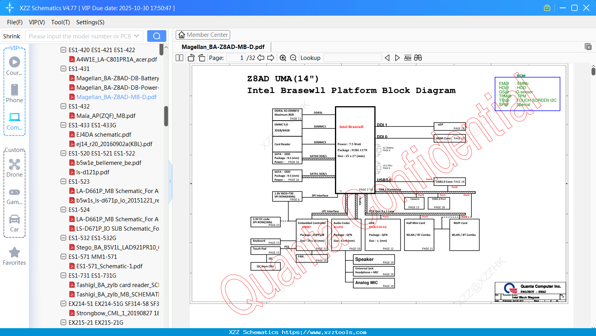The image size is (596, 336).
Task: Collapse the ES1-432 tree node
Action: click(x=63, y=106)
